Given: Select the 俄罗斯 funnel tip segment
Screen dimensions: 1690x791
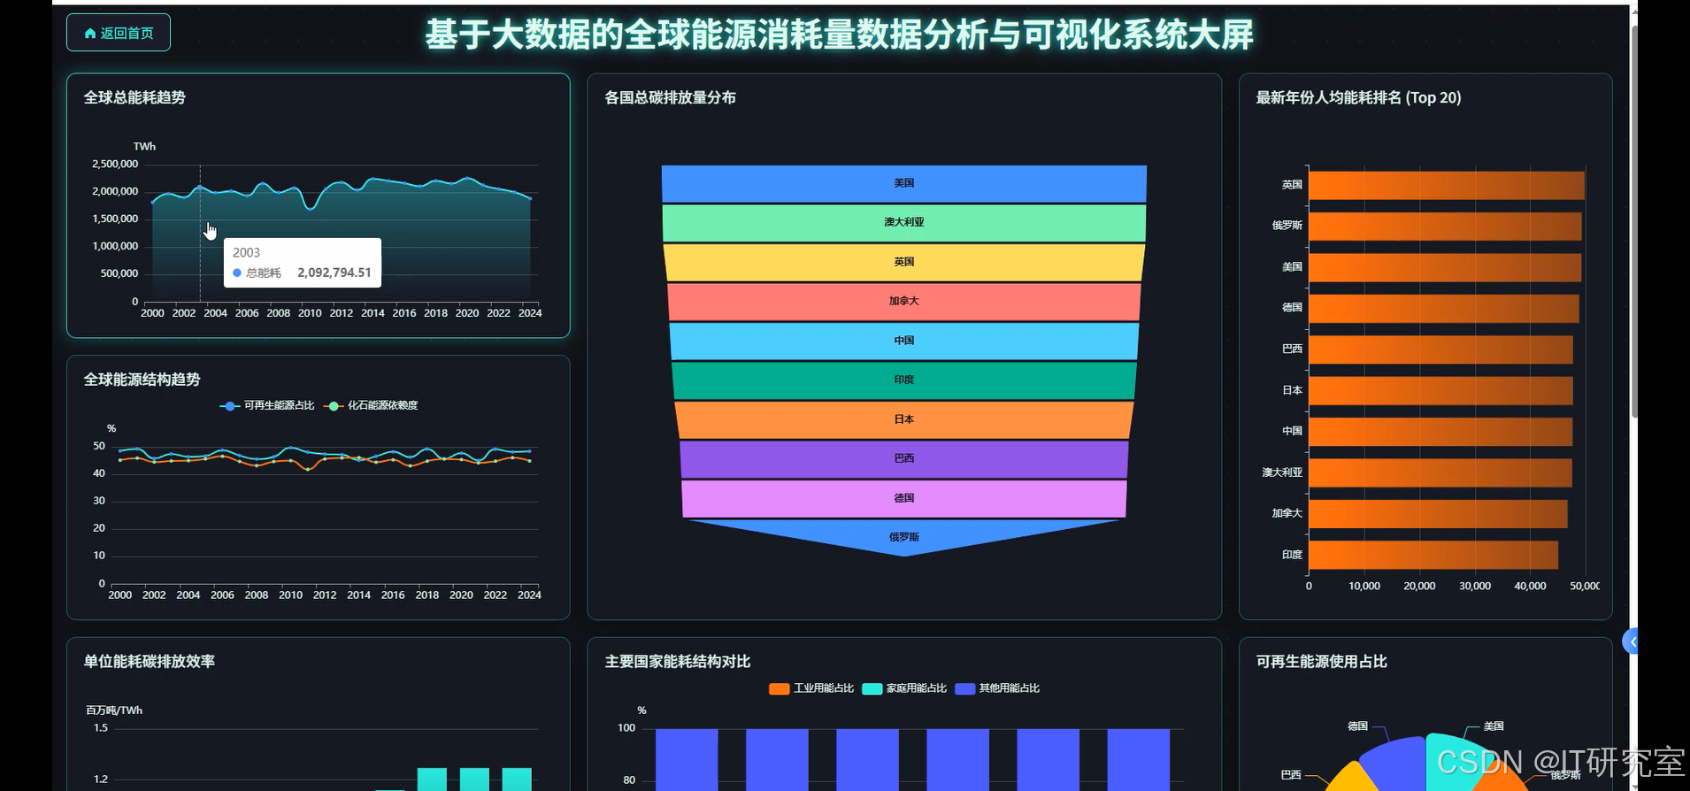Looking at the screenshot, I should [x=904, y=536].
